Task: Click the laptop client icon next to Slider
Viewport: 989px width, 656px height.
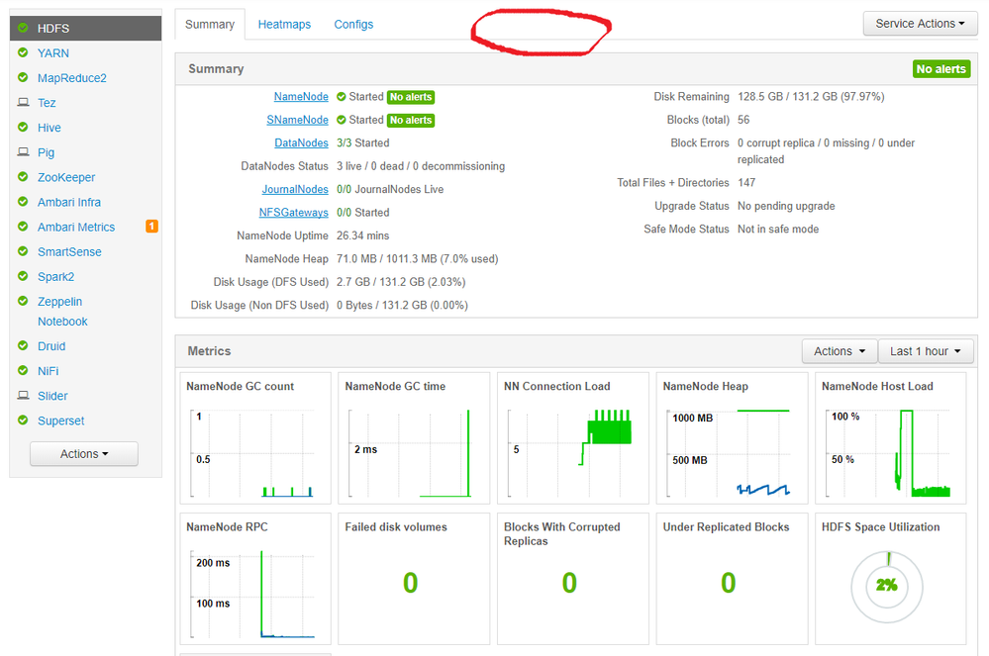Action: [24, 396]
